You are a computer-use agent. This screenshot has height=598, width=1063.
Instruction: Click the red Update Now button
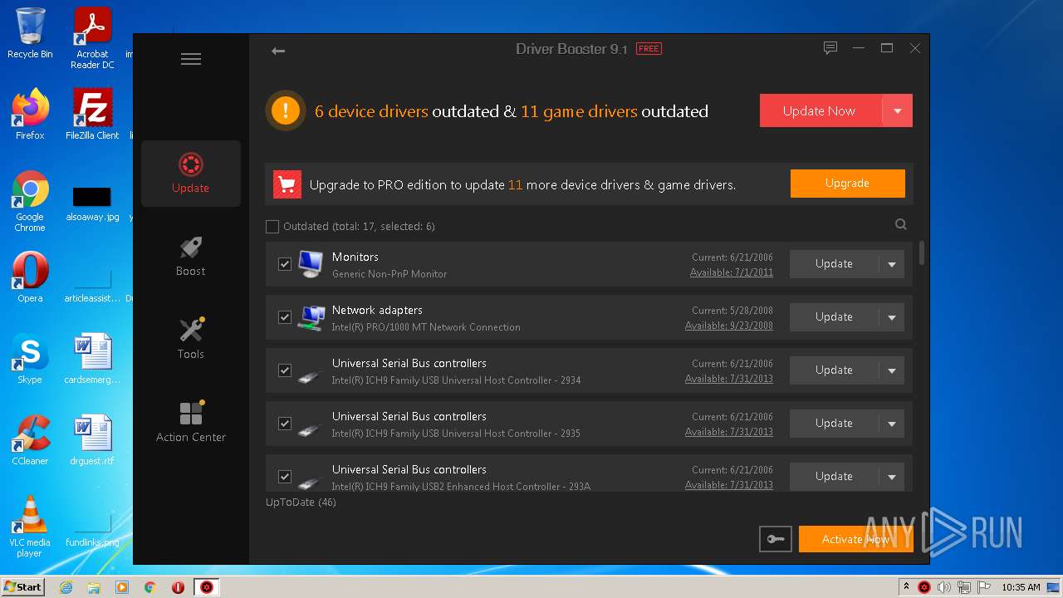point(821,110)
